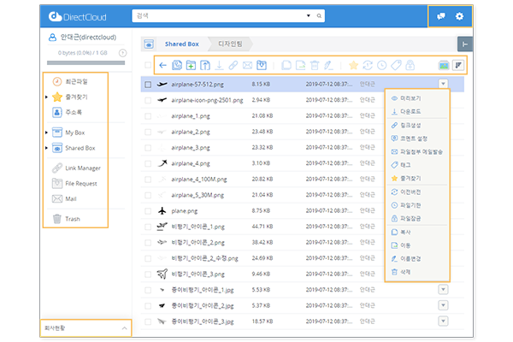Click the storage usage progress bar
This screenshot has height=342, width=513.
pos(85,62)
